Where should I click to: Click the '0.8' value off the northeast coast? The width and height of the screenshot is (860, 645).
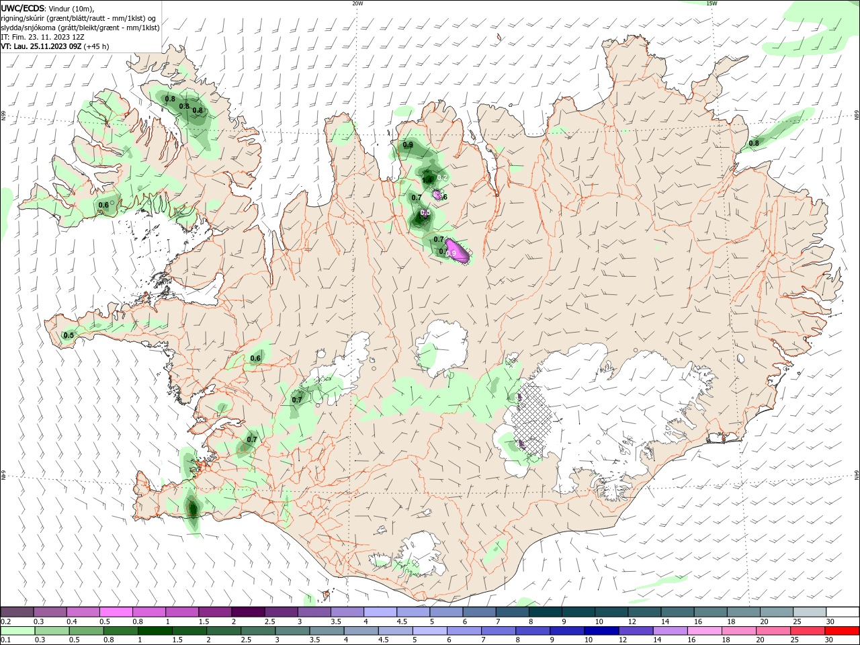point(754,143)
